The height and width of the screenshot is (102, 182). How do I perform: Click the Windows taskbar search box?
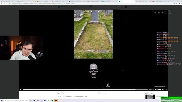pyautogui.click(x=16, y=101)
